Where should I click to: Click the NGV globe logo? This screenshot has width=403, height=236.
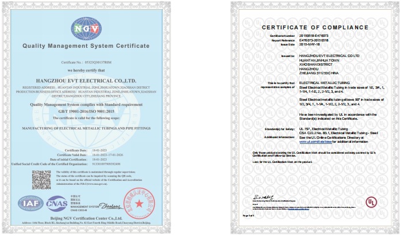click(x=86, y=28)
